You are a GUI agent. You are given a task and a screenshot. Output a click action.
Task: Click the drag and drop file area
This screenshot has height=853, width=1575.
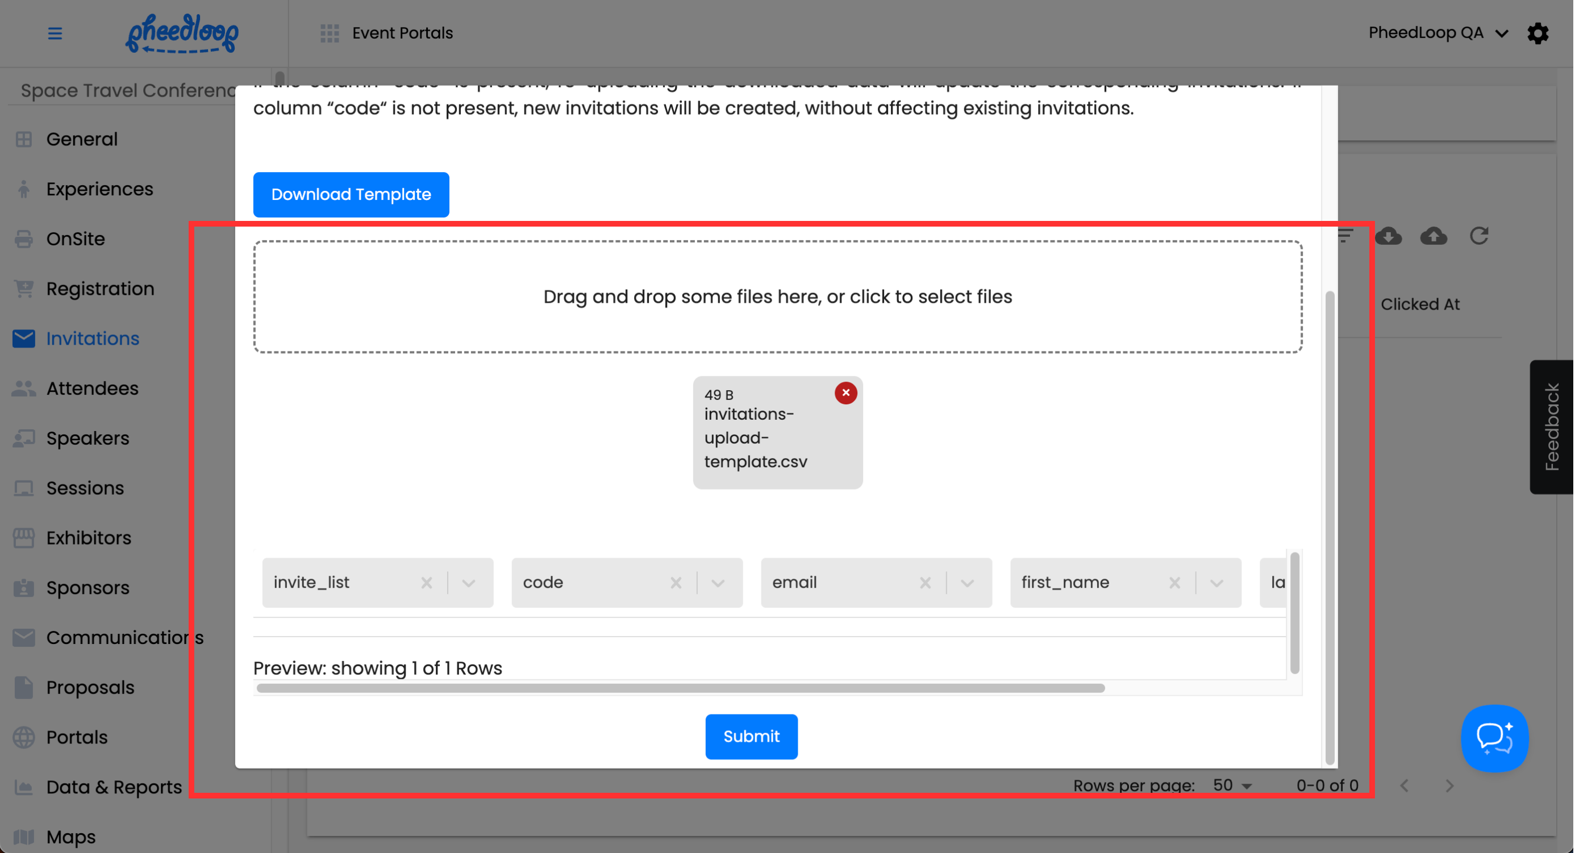(777, 296)
